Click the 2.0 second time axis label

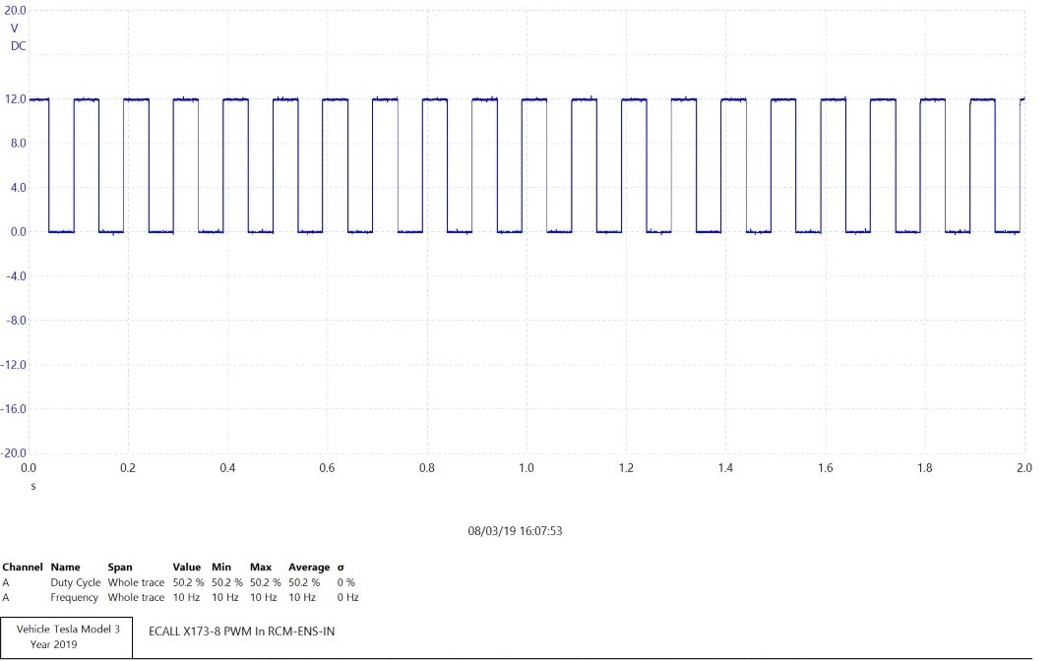click(x=1024, y=468)
